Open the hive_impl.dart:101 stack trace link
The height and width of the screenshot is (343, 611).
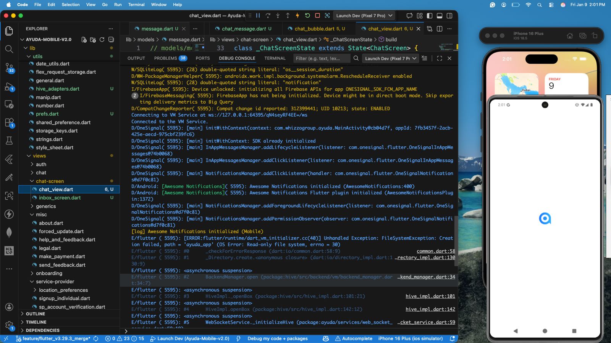coord(430,296)
